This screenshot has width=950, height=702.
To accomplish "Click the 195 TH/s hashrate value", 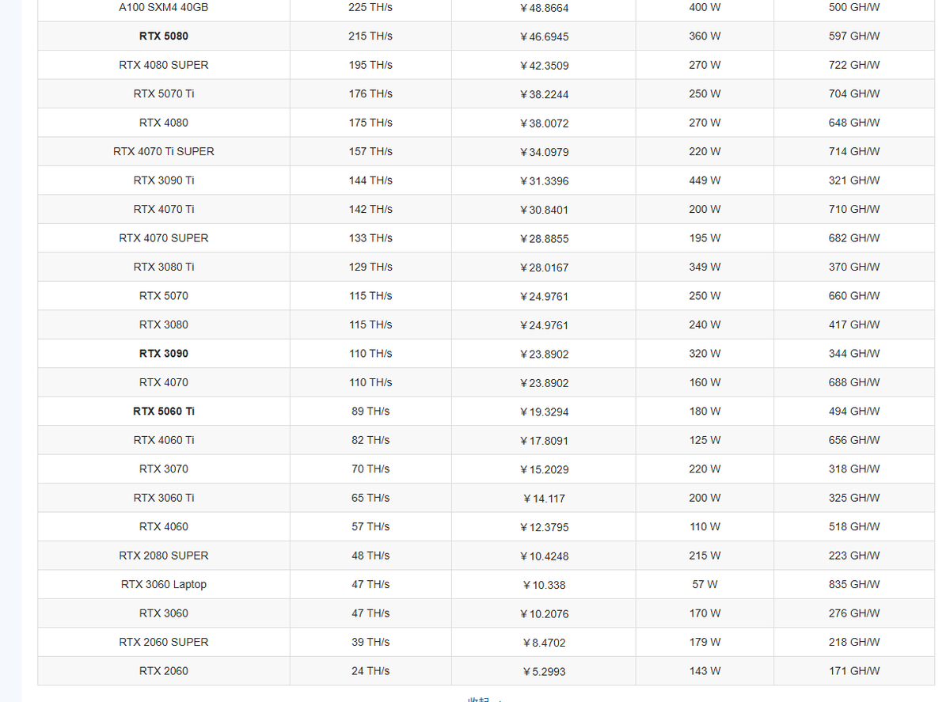I will coord(370,65).
